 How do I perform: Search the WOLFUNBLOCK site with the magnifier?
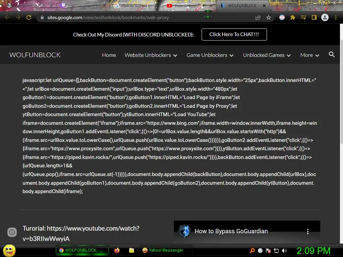pyautogui.click(x=332, y=55)
